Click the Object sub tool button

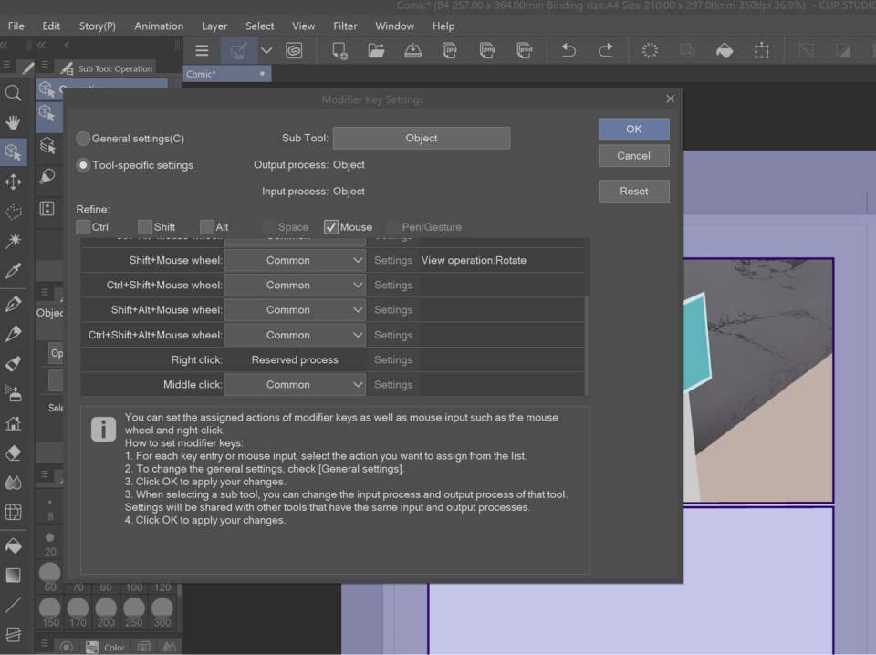(x=422, y=138)
